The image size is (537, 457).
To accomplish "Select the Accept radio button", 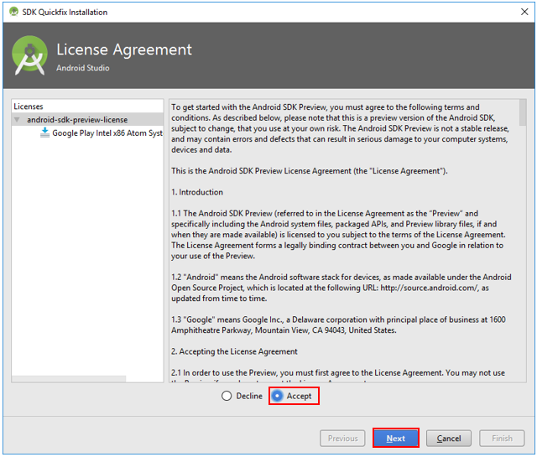I will (x=277, y=396).
